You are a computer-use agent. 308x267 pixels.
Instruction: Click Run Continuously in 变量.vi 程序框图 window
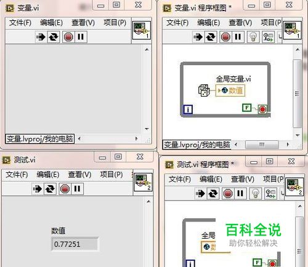[x=211, y=37]
